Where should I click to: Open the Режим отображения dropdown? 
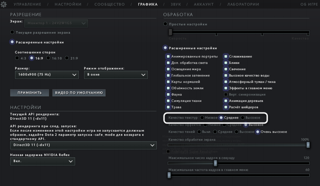[116, 75]
